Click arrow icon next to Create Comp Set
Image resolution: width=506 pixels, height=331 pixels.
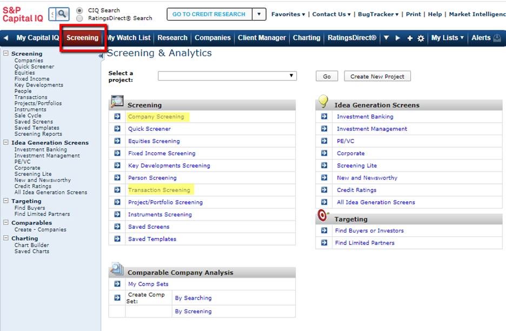pos(117,298)
